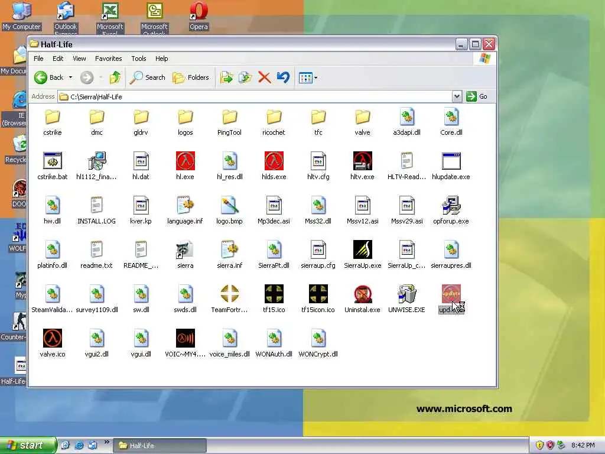Screen dimensions: 605x454
Task: Select the valve.ico lambda icon
Action: coord(53,338)
